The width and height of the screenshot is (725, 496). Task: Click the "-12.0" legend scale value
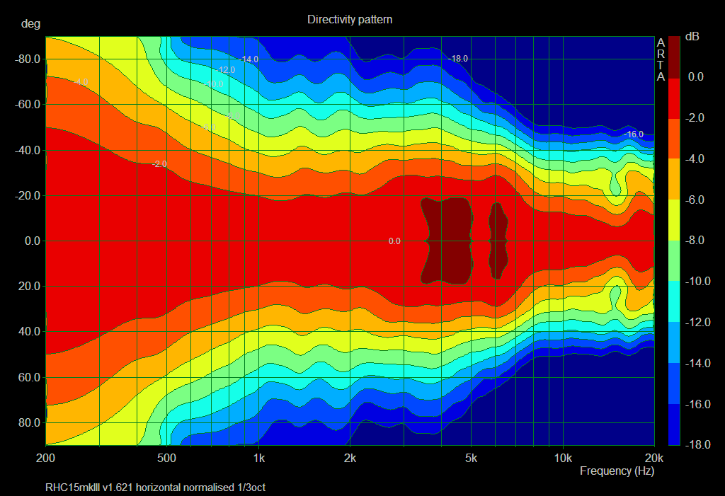click(697, 322)
